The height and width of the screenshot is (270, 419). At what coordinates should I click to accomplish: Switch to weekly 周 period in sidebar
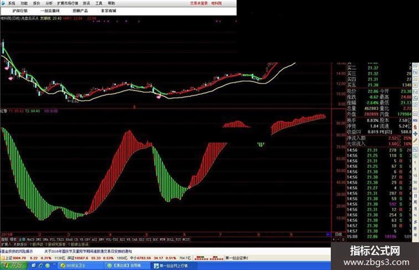coord(415,202)
